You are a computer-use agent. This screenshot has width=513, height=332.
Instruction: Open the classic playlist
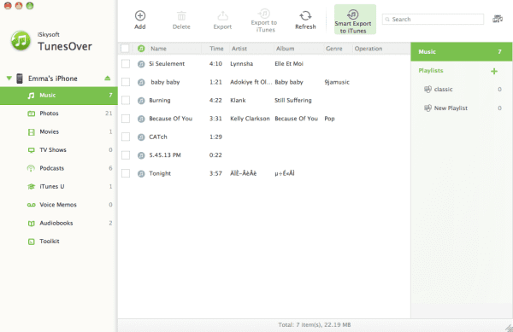(462, 89)
